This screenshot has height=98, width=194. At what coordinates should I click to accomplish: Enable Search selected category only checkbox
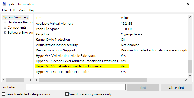pyautogui.click(x=3, y=94)
